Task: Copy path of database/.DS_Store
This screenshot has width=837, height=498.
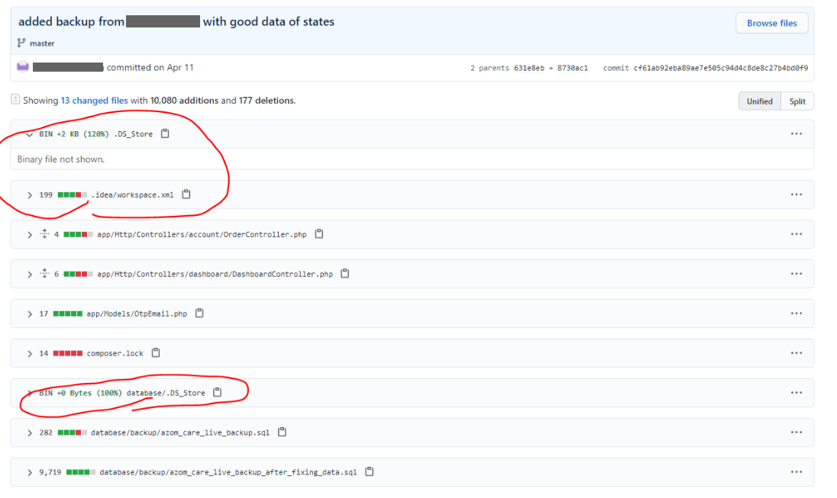Action: click(217, 392)
